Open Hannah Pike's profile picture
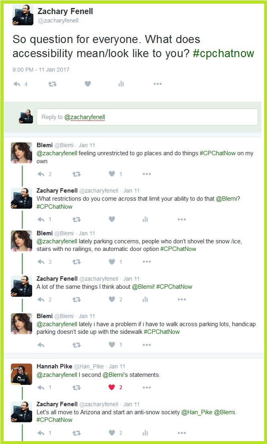Viewport: 267px width, 444px height. pos(22,374)
